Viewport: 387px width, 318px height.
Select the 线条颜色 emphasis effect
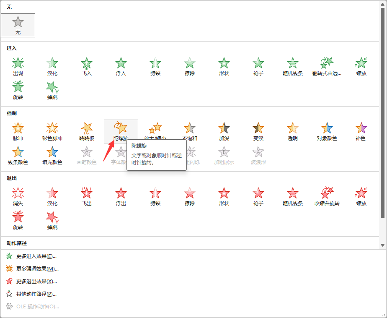click(18, 156)
